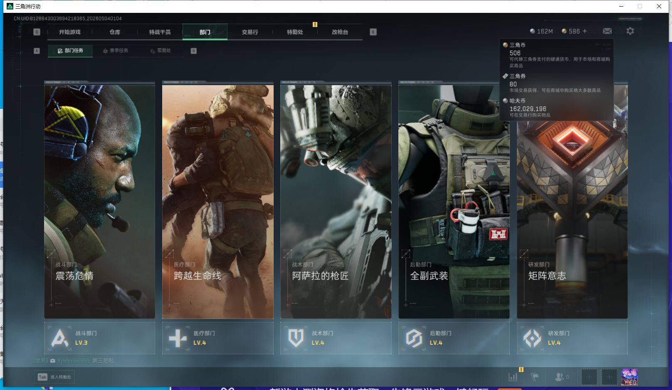
Task: Select the 部门 tab
Action: [x=205, y=32]
